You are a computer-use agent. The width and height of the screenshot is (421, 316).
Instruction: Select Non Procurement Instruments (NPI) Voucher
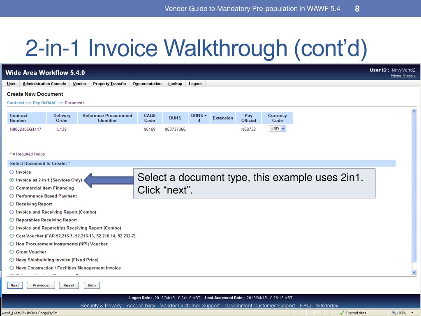point(12,244)
